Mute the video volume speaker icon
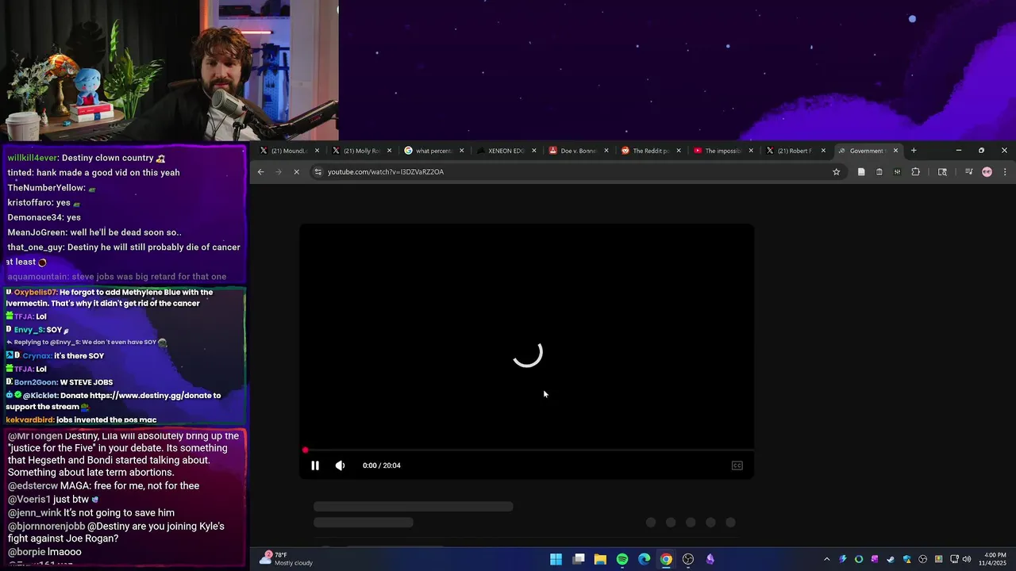 pos(340,466)
